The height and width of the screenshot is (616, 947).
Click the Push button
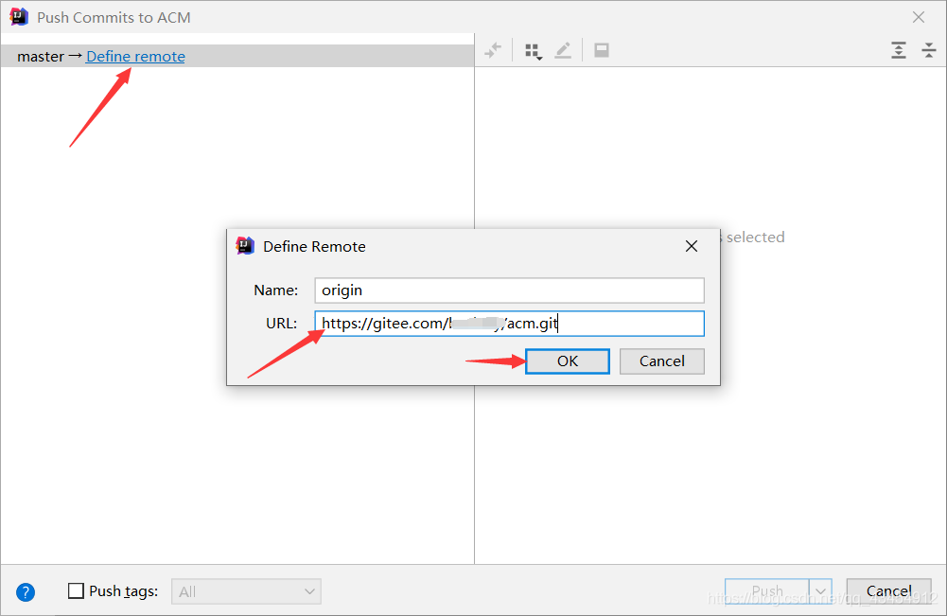768,590
